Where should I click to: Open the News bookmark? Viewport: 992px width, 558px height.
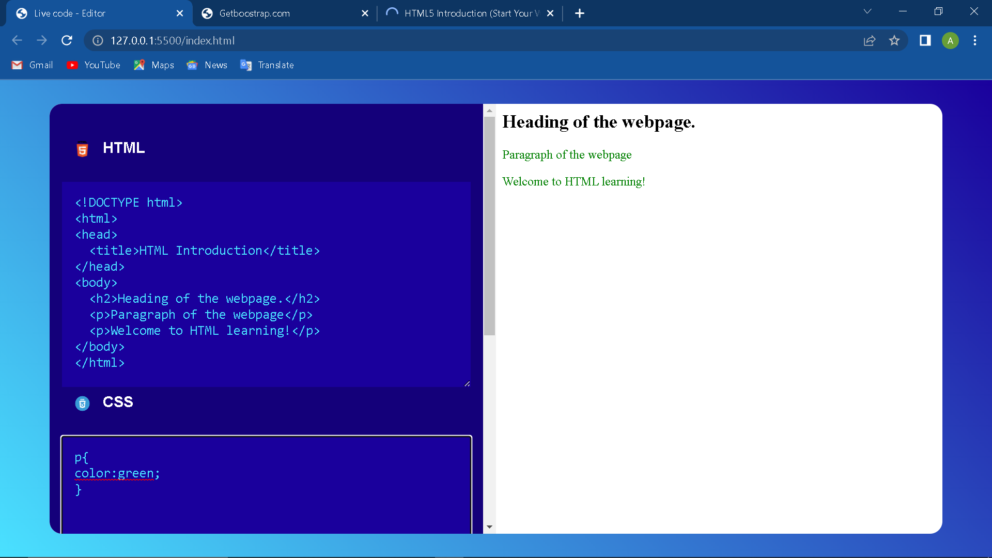[x=207, y=65]
